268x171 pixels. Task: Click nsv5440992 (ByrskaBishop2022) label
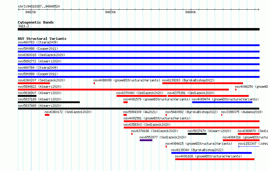tap(192, 112)
